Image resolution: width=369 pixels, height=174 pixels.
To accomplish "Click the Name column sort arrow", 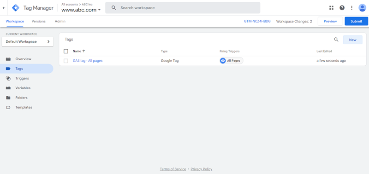I will (x=84, y=51).
